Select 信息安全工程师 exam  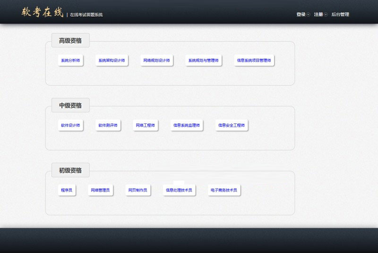point(232,125)
